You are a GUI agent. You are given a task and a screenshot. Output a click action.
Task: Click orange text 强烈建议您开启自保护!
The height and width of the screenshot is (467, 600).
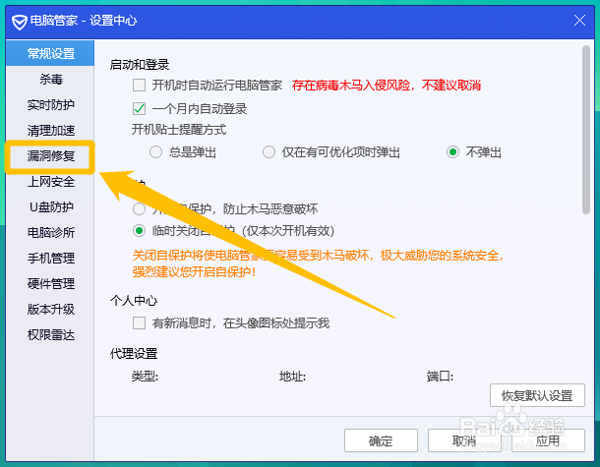[195, 272]
